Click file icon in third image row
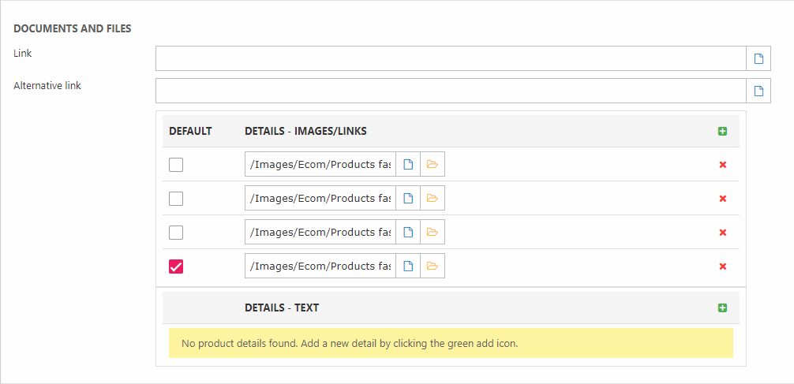 (x=408, y=232)
